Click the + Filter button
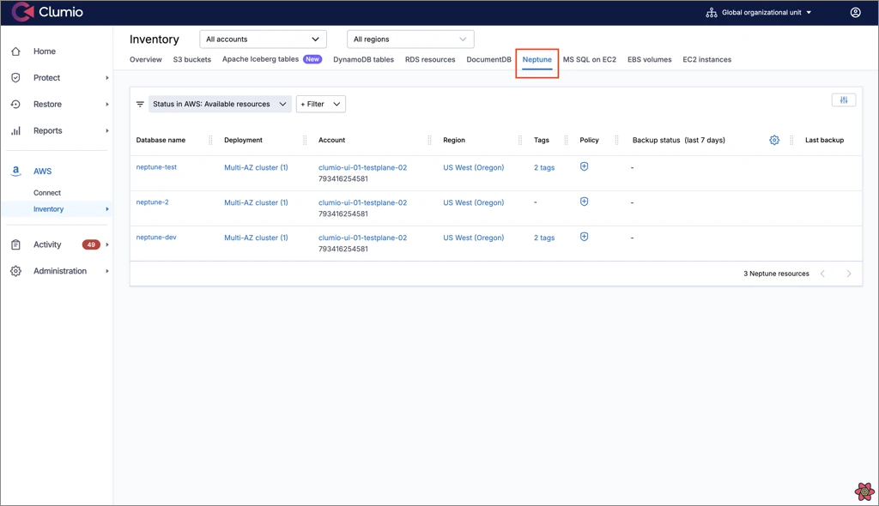The width and height of the screenshot is (879, 506). (x=320, y=104)
